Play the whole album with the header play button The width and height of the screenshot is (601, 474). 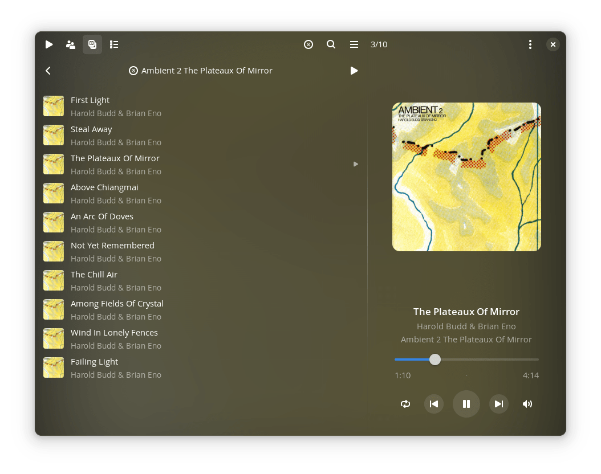(x=354, y=71)
